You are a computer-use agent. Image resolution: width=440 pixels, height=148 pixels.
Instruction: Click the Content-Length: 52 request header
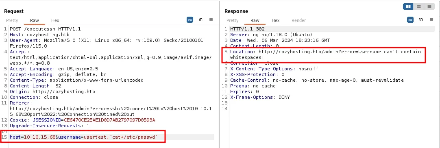pyautogui.click(x=35, y=86)
